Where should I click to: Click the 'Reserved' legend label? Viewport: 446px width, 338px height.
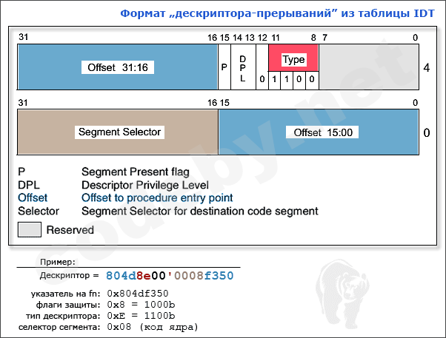(70, 230)
